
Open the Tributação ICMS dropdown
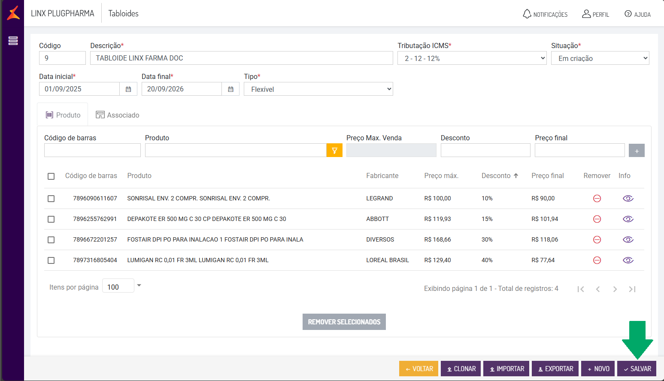[x=472, y=58]
